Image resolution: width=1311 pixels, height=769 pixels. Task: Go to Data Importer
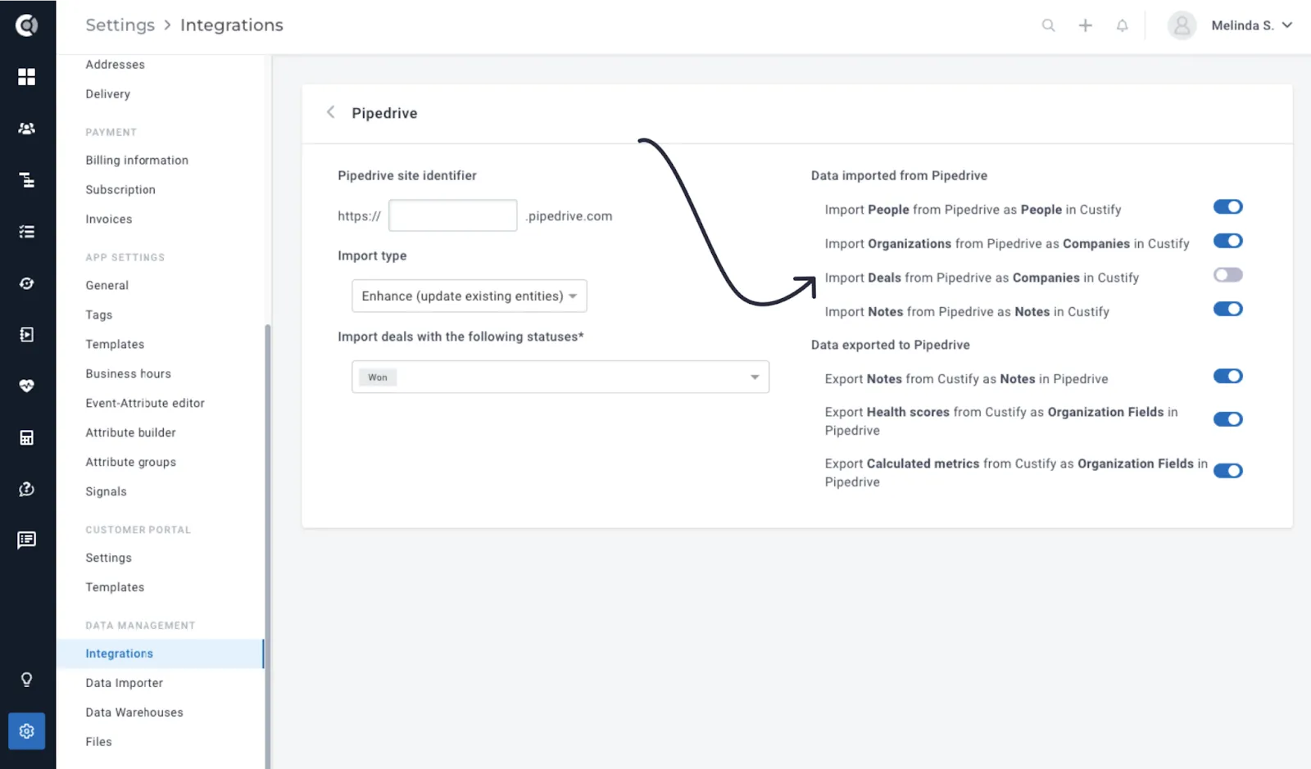[125, 683]
